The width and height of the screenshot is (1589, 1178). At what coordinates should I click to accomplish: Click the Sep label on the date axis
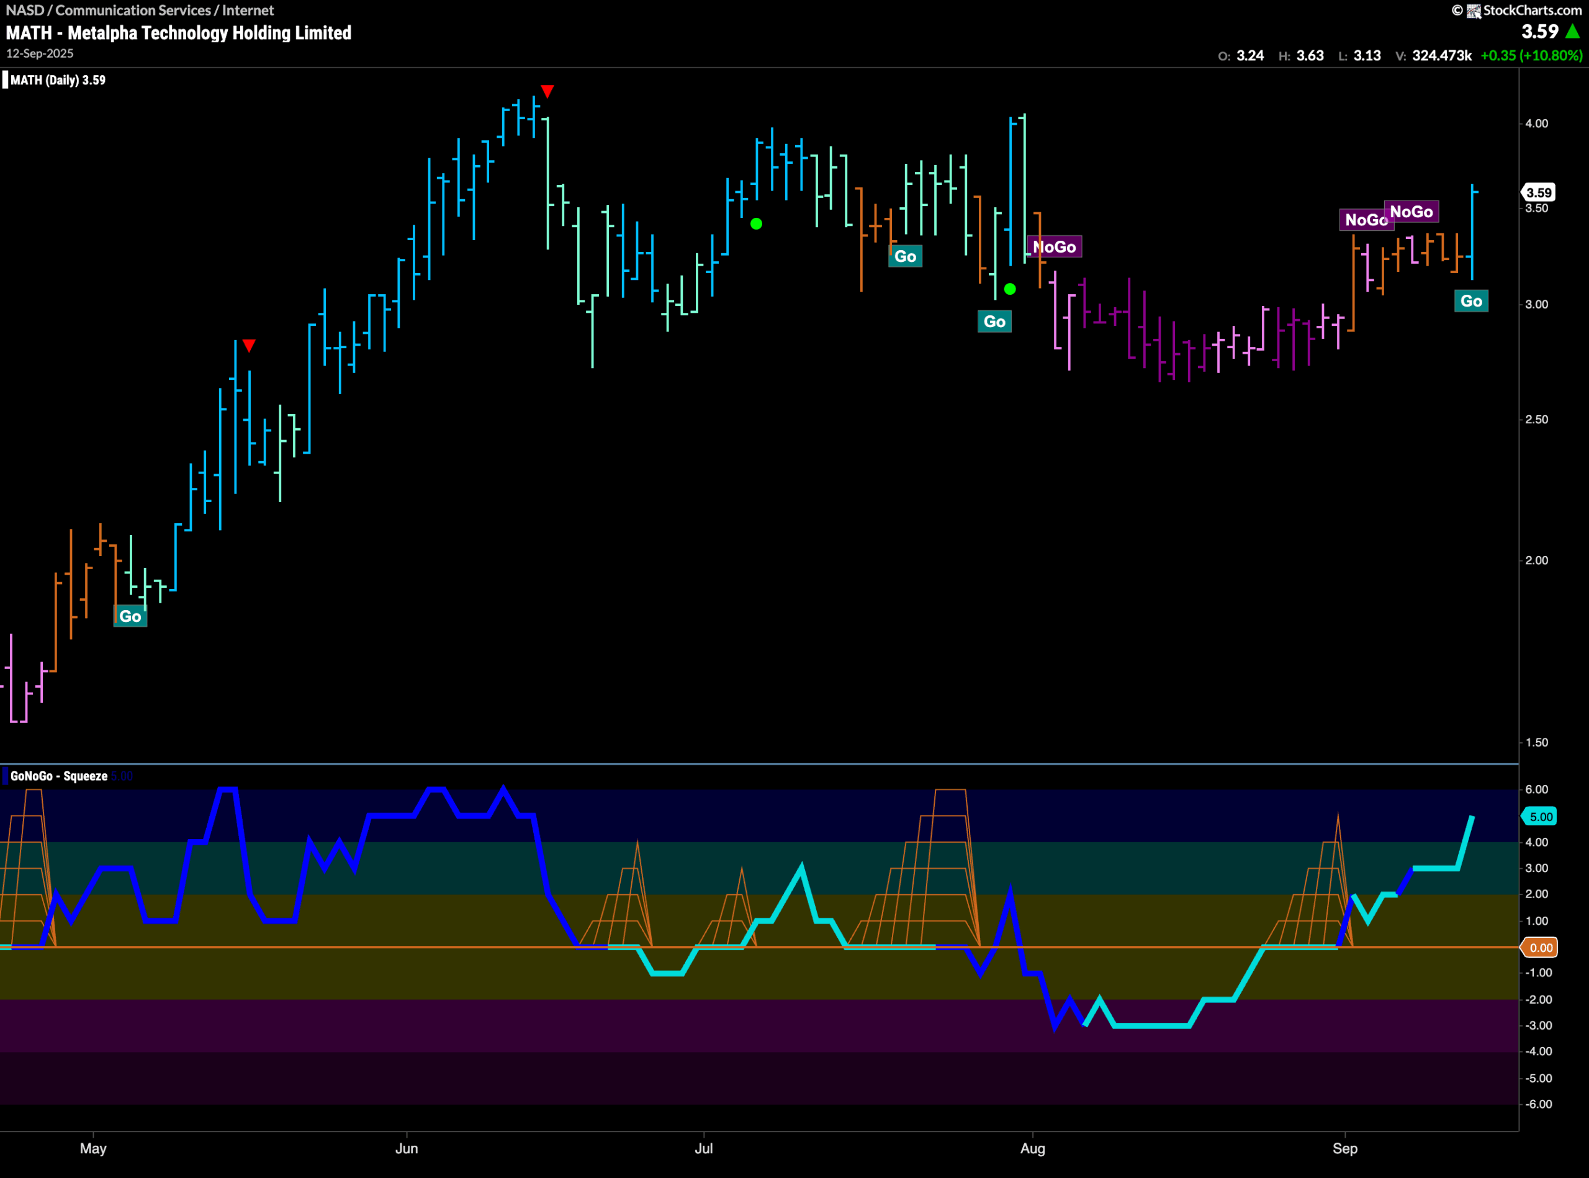(1345, 1148)
